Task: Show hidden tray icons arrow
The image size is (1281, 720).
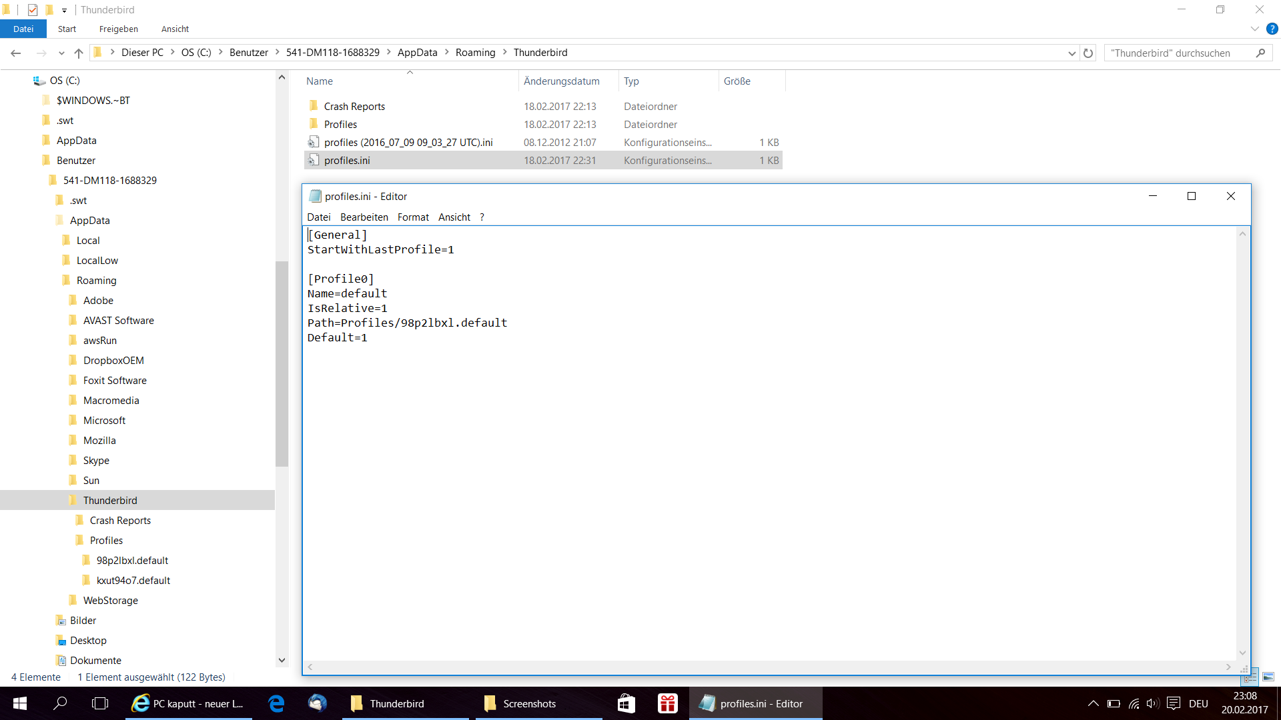Action: coord(1093,703)
